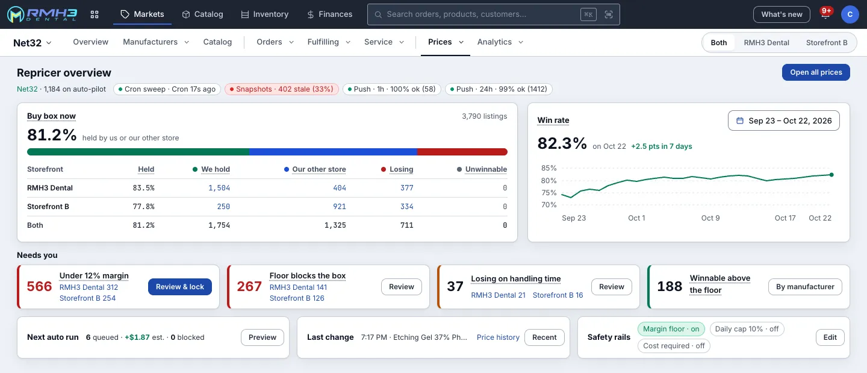
Task: Click the Push 24h 99% ok chip
Action: [x=499, y=89]
